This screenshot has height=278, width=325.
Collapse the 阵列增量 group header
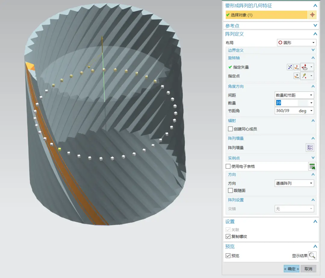tap(313, 138)
